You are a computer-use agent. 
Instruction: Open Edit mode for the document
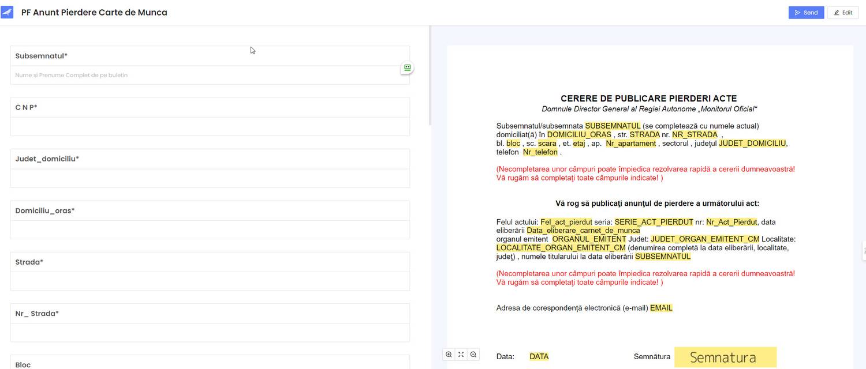click(x=843, y=13)
